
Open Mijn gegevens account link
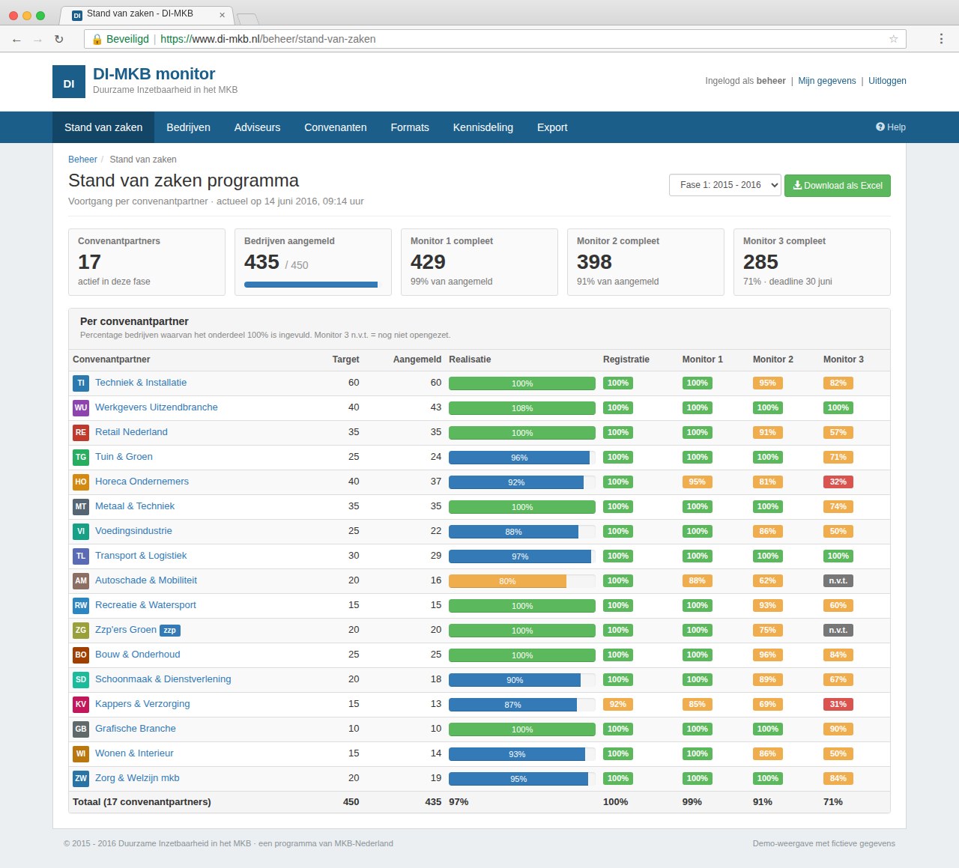tap(827, 81)
